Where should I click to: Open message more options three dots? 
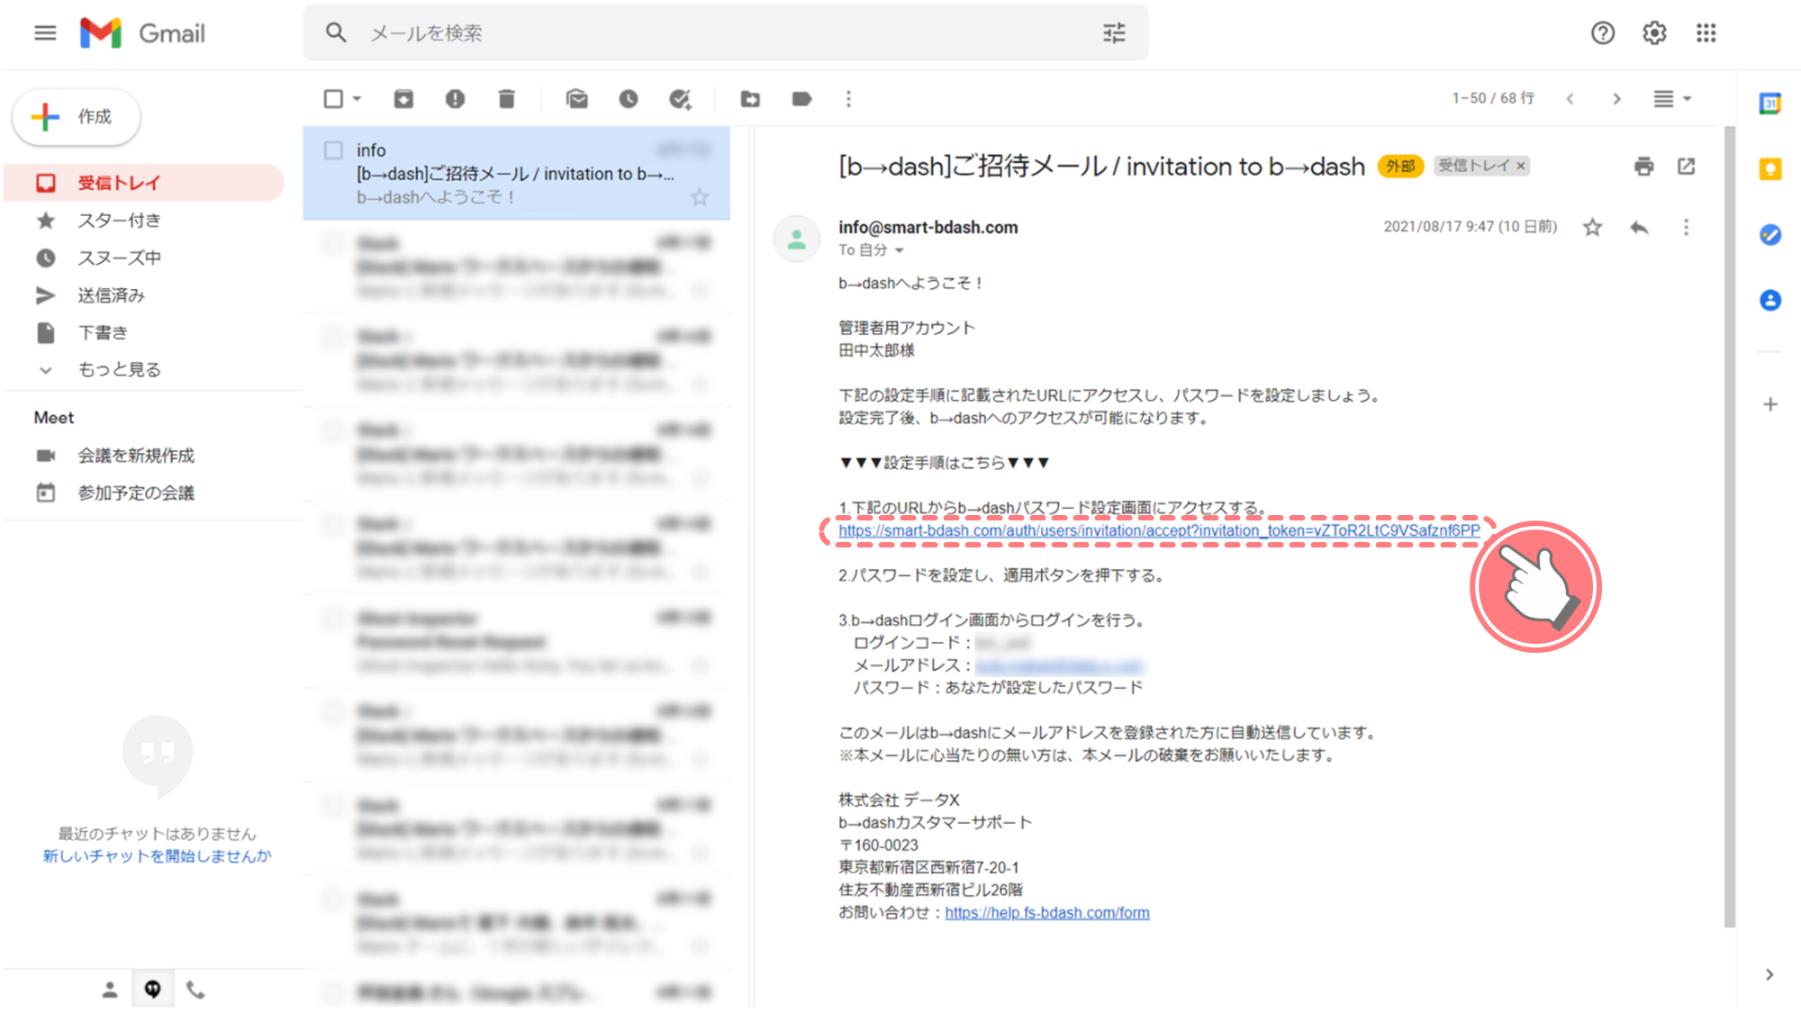(x=1687, y=228)
